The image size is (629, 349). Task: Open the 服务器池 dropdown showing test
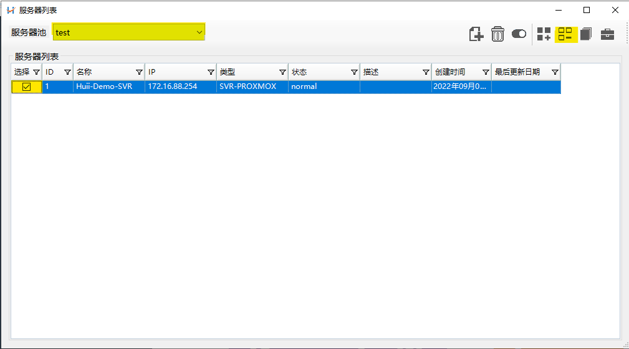click(x=129, y=32)
